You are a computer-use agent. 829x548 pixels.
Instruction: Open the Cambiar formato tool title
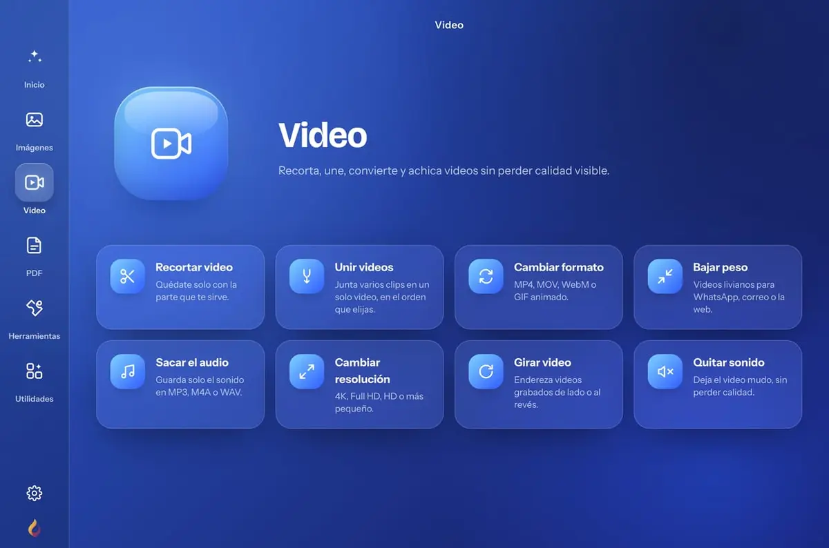pos(559,267)
